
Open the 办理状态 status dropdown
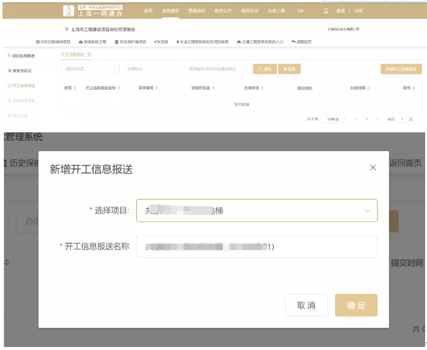(151, 69)
